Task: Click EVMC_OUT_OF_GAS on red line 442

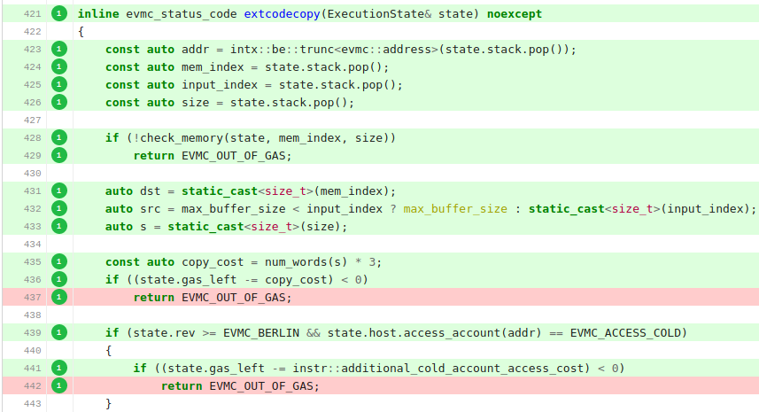Action: 261,386
